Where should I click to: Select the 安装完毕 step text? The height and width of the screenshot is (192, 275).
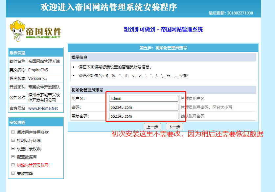[x=25, y=174]
